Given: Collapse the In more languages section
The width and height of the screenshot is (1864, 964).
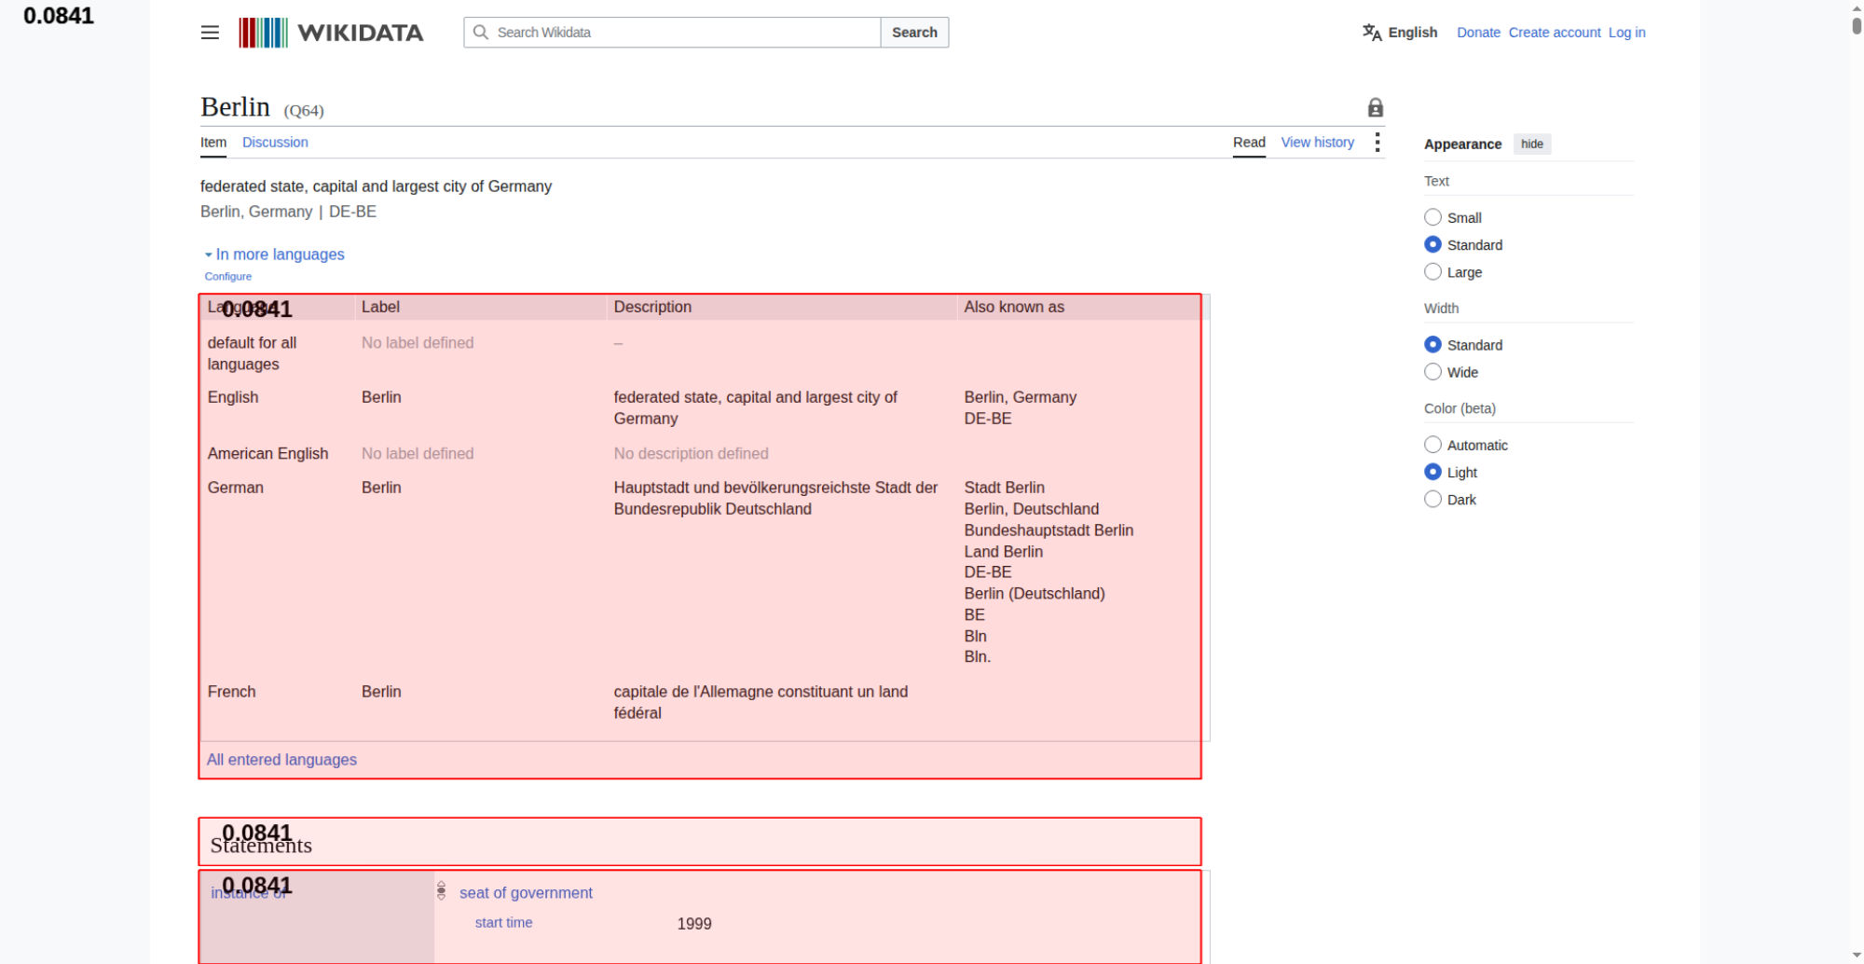Looking at the screenshot, I should click(275, 255).
